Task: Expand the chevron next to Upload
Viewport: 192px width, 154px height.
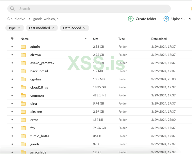Action: click(190, 19)
